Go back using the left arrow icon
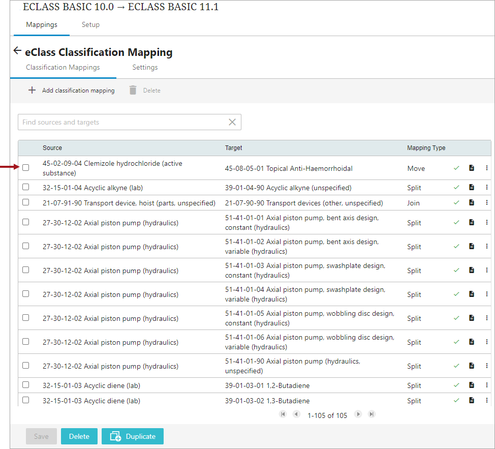Screen dimensions: 495x449 [x=17, y=51]
